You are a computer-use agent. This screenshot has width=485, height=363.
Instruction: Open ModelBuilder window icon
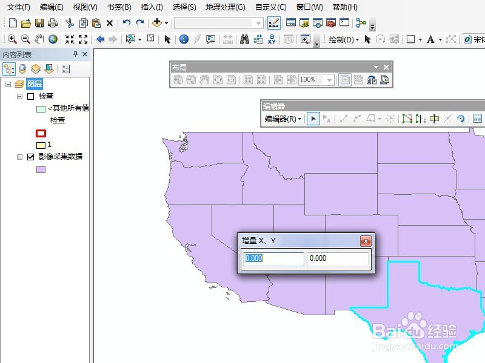(x=361, y=23)
